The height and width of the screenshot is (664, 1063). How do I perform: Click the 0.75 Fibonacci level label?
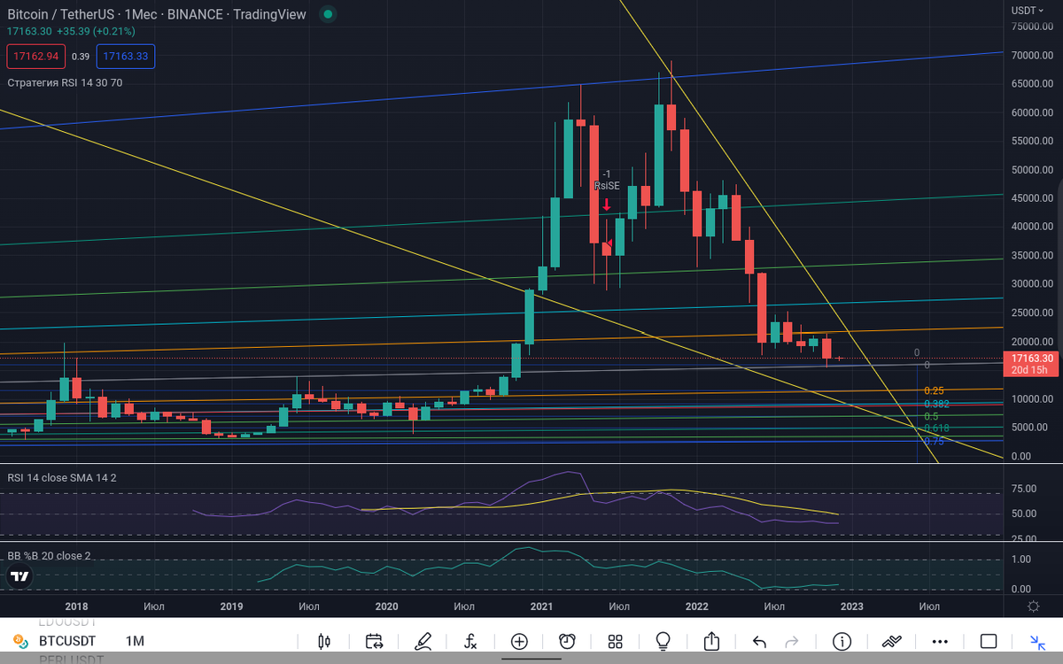[x=934, y=441]
